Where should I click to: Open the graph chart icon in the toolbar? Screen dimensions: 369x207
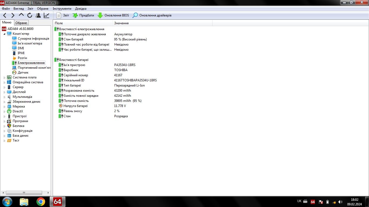46,15
